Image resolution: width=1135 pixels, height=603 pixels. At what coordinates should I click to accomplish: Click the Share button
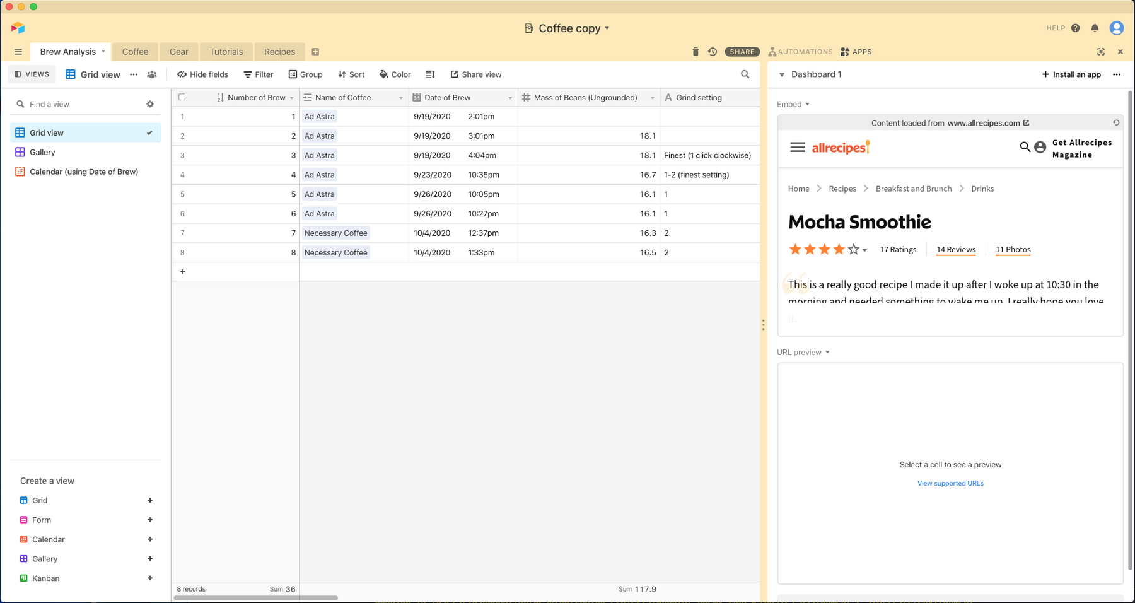(742, 52)
